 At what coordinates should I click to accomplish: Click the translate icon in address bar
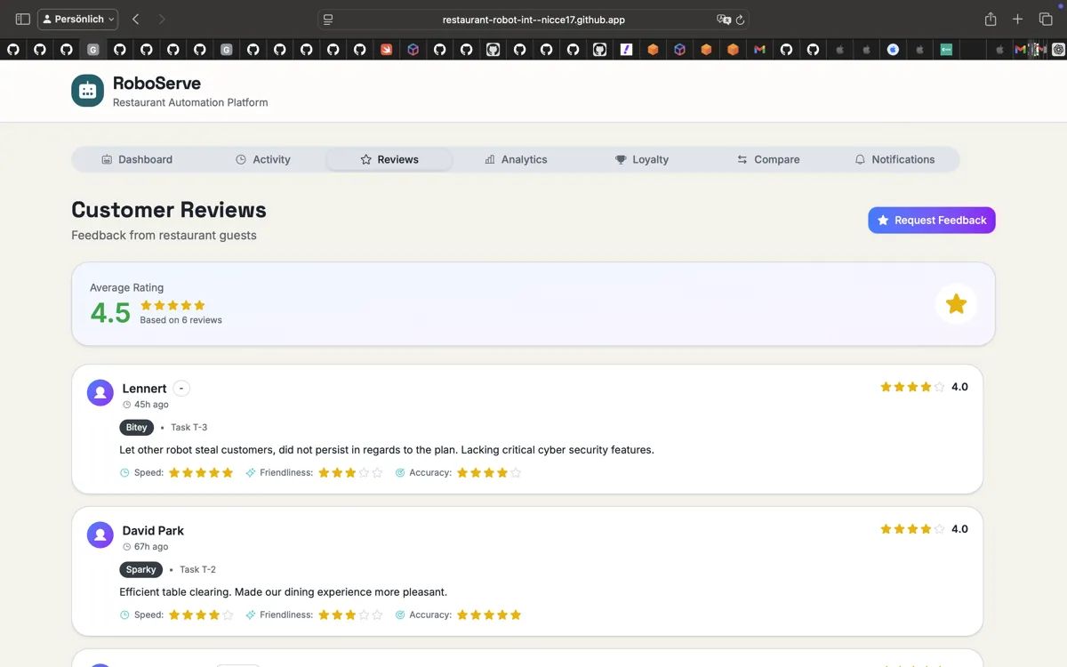click(723, 20)
